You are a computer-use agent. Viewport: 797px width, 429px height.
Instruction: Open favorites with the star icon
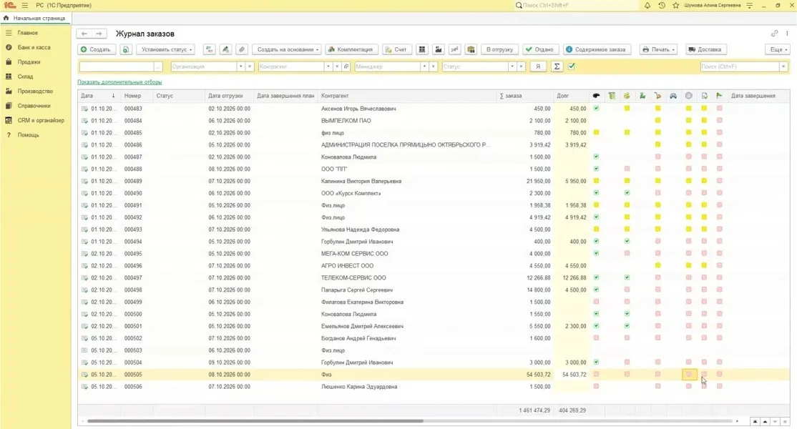click(675, 5)
